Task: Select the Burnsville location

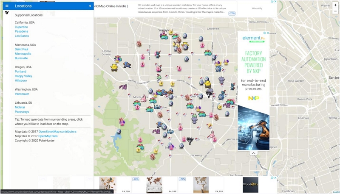Action: [21, 58]
